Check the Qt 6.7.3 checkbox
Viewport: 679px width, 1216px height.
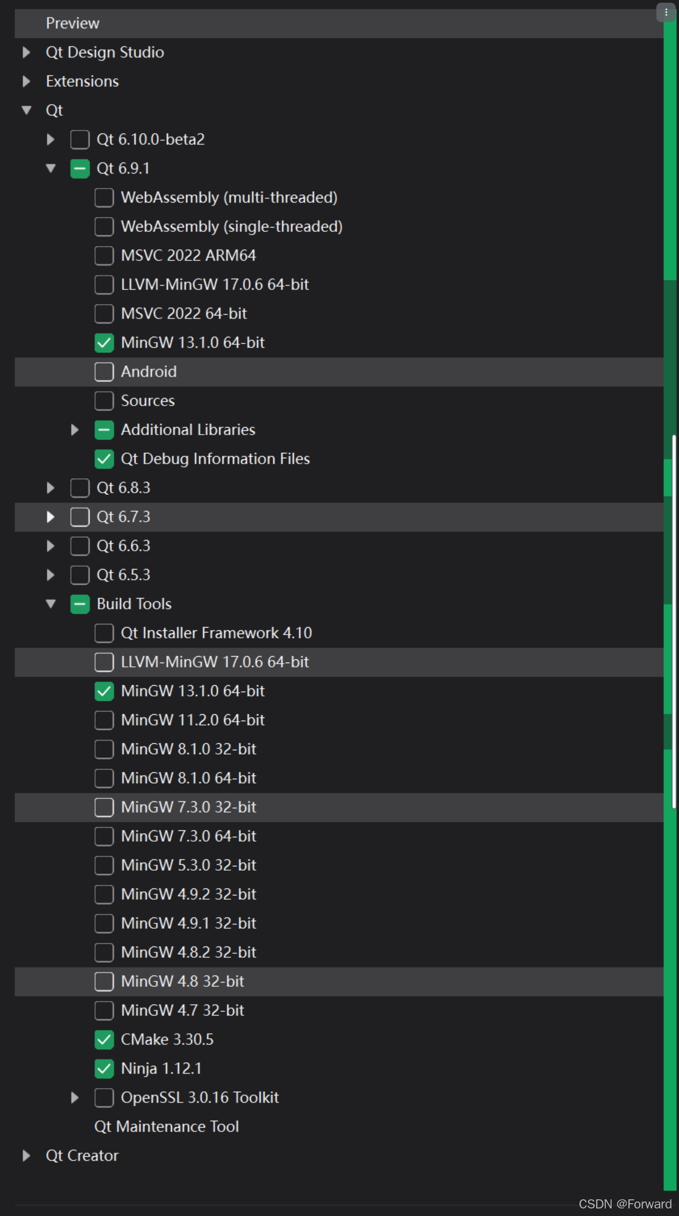pos(80,517)
